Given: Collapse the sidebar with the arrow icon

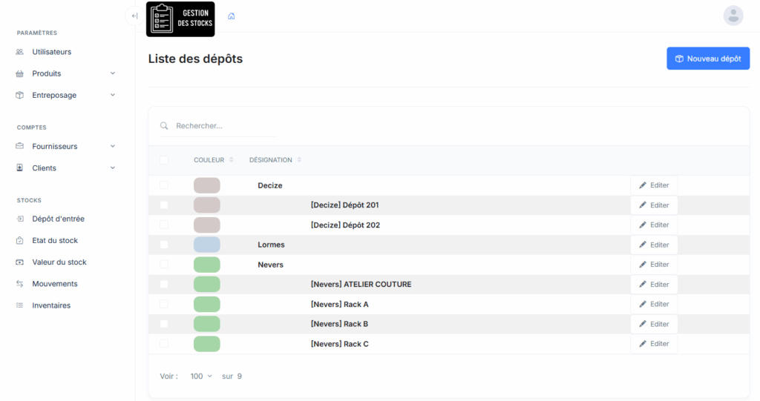Looking at the screenshot, I should [134, 16].
